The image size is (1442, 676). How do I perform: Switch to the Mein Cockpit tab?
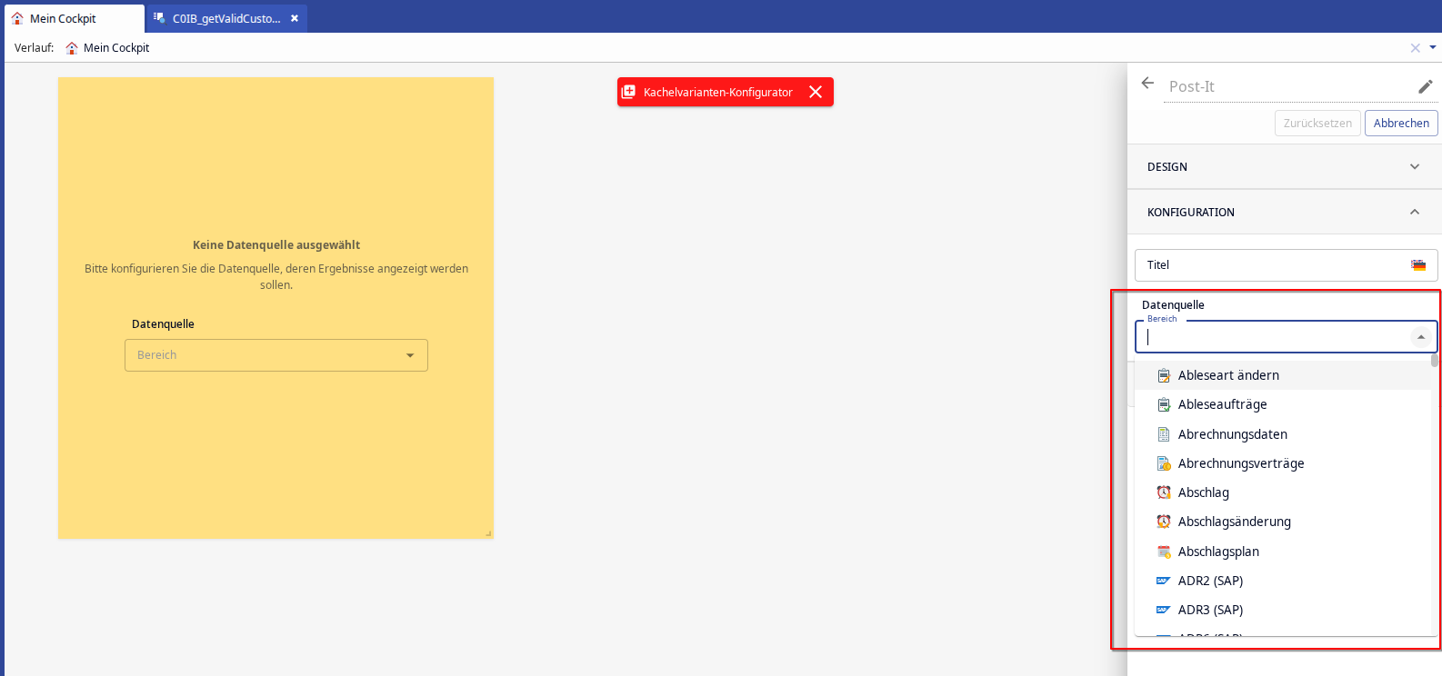click(x=63, y=18)
